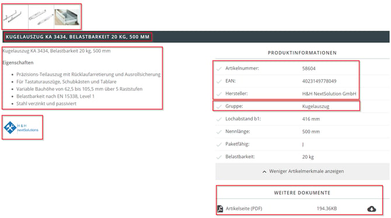This screenshot has width=391, height=218.
Task: Click the Weitere Dokumente heading
Action: tap(302, 193)
